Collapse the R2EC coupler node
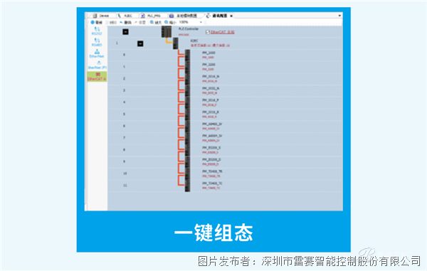The image size is (427, 271). (x=140, y=43)
